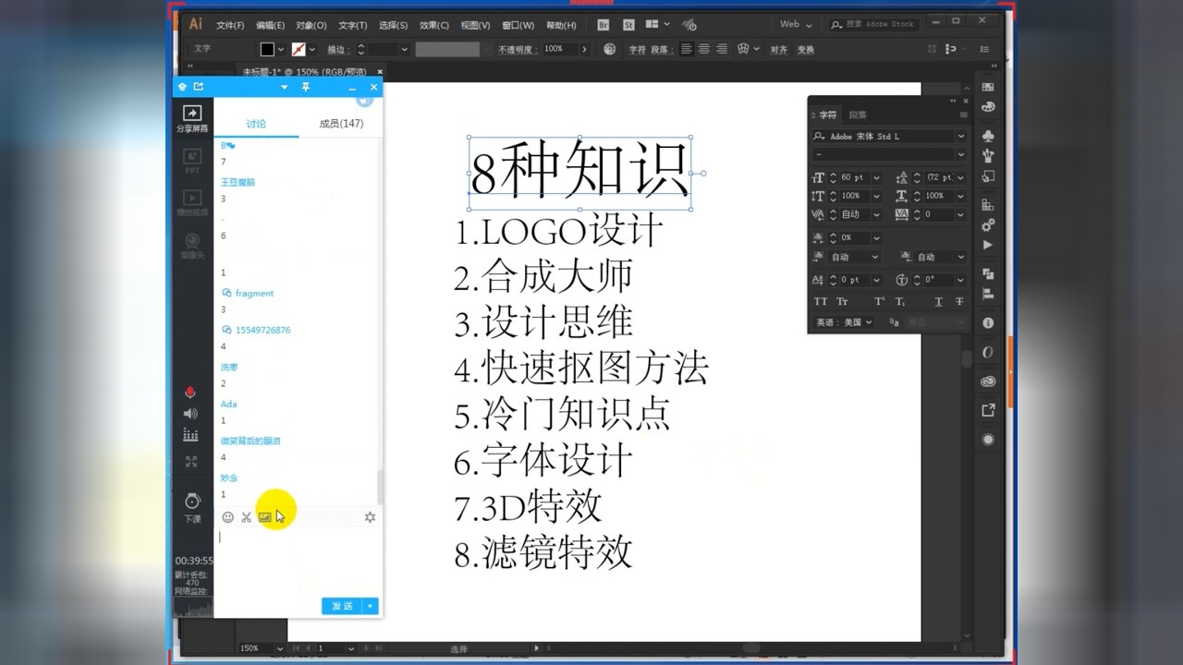This screenshot has height=665, width=1183.
Task: Toggle the underline T button
Action: pyautogui.click(x=939, y=302)
